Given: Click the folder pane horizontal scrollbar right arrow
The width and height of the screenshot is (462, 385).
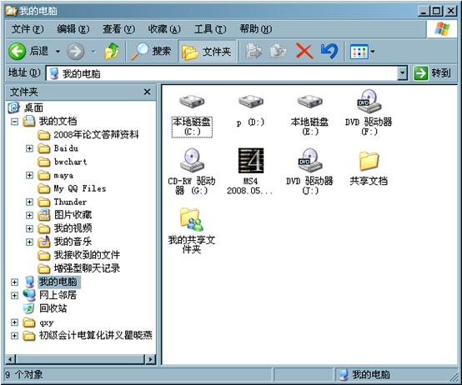Looking at the screenshot, I should pos(151,359).
